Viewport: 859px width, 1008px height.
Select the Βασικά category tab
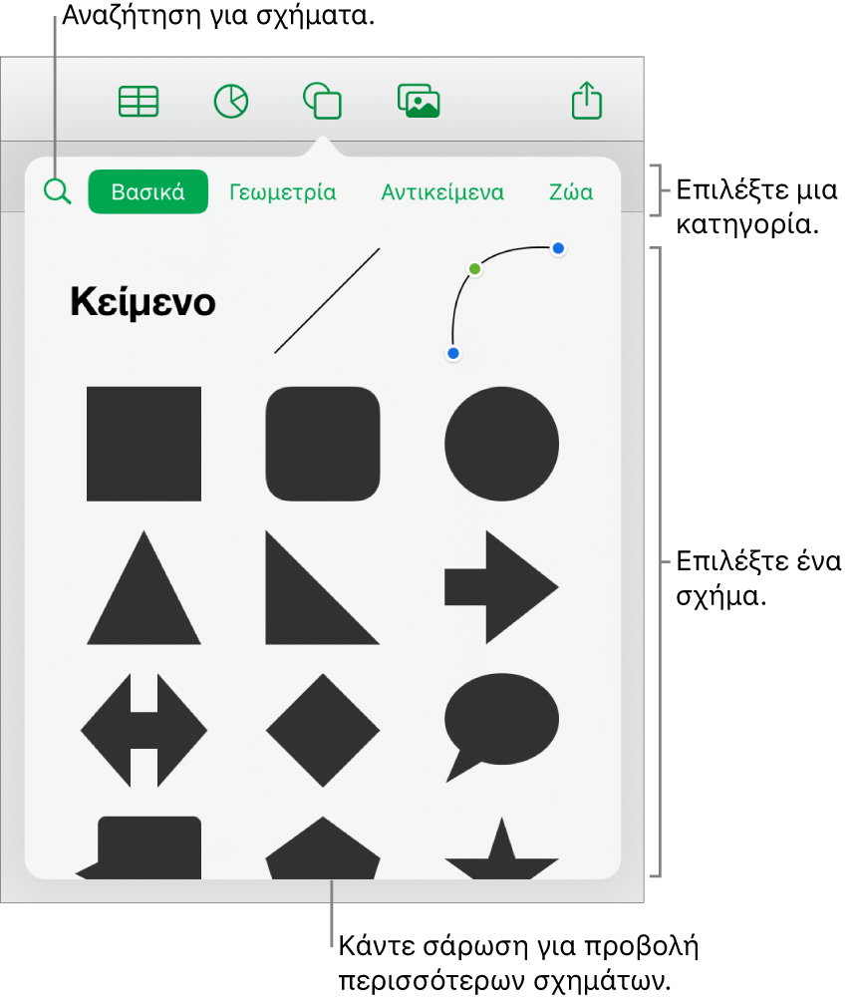point(147,191)
